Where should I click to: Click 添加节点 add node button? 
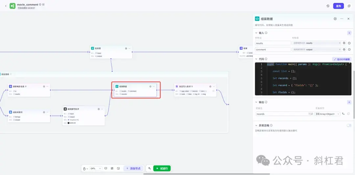133,168
